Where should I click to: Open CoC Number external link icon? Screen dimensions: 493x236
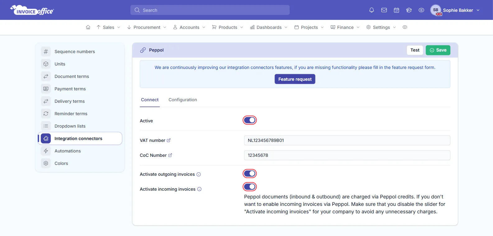[170, 155]
